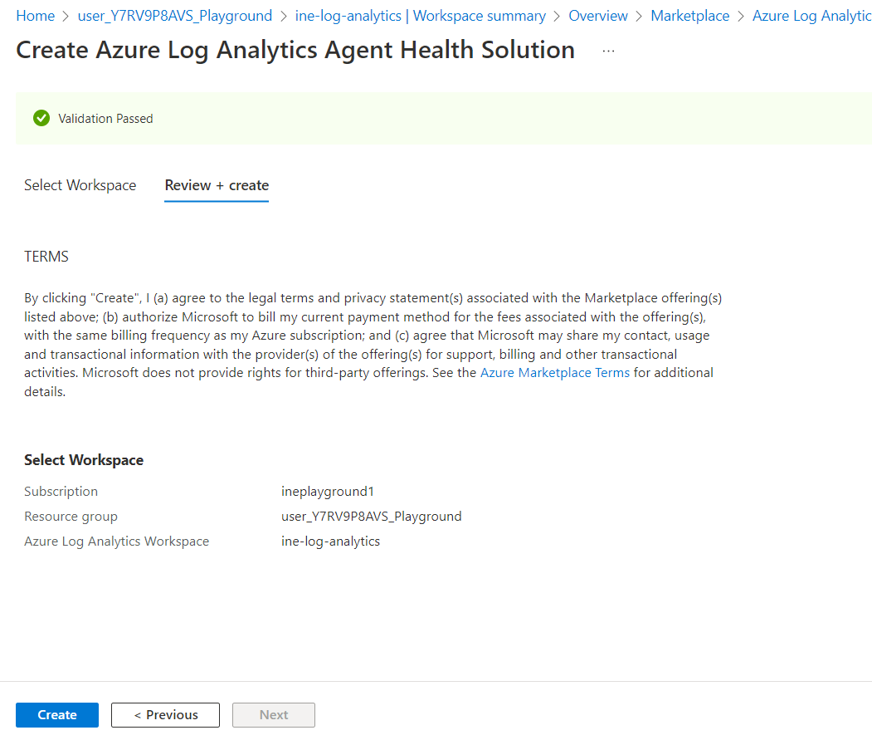Open user_Y7RV9P8AVS_Playground breadcrumb link

pyautogui.click(x=174, y=16)
